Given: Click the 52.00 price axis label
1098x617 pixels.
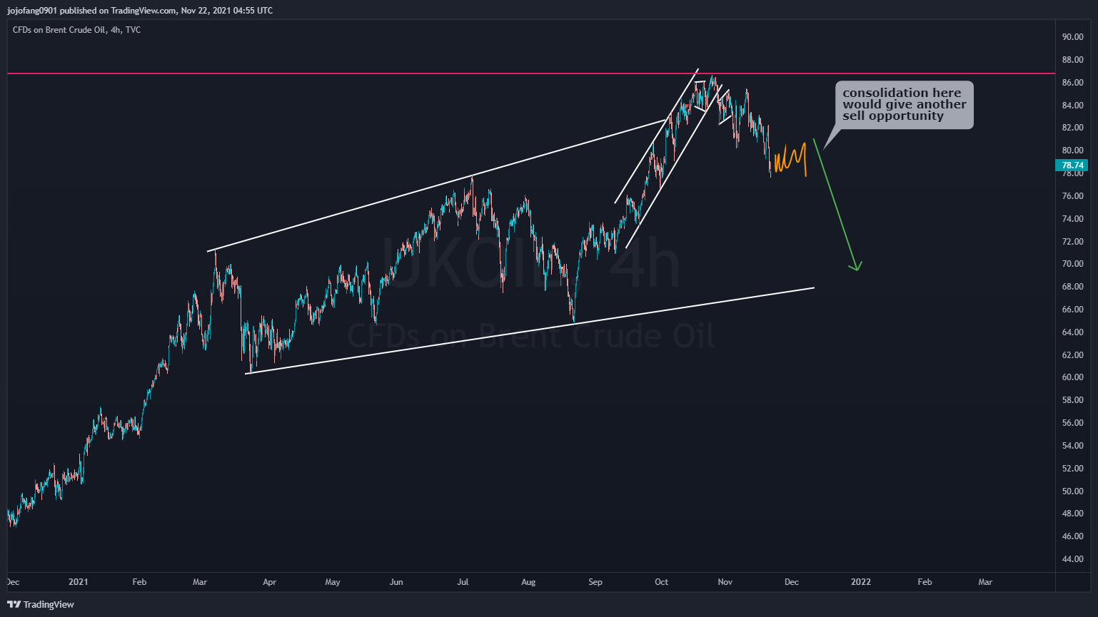Looking at the screenshot, I should pyautogui.click(x=1072, y=469).
